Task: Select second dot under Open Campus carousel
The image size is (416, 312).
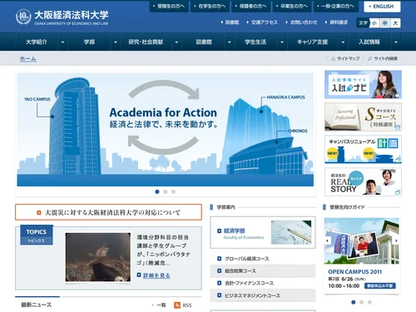Action: pyautogui.click(x=361, y=302)
